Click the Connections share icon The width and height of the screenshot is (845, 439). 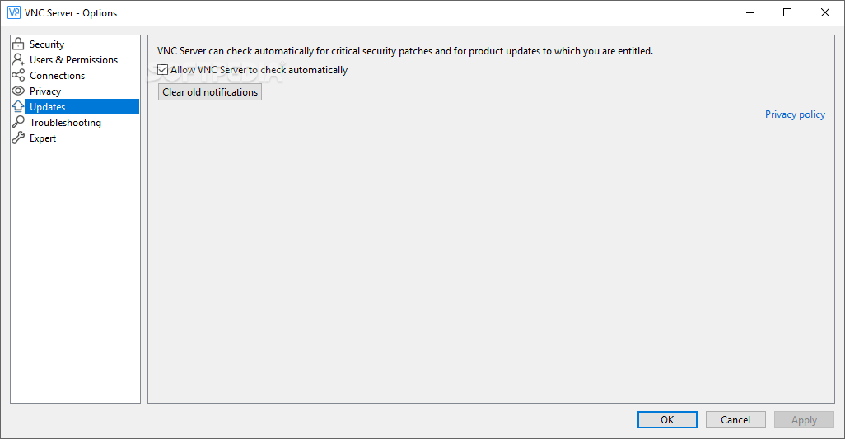point(18,76)
